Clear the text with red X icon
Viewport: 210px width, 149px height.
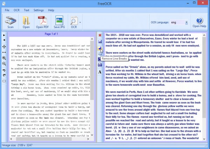click(100, 35)
